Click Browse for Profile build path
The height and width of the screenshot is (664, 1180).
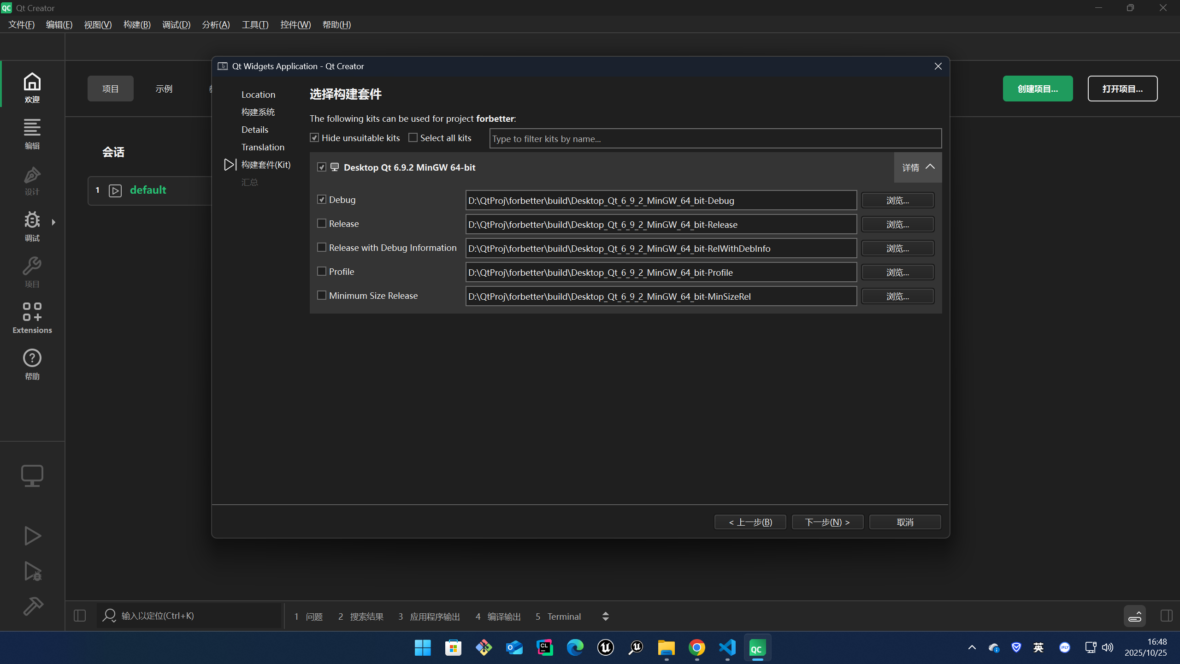tap(897, 272)
